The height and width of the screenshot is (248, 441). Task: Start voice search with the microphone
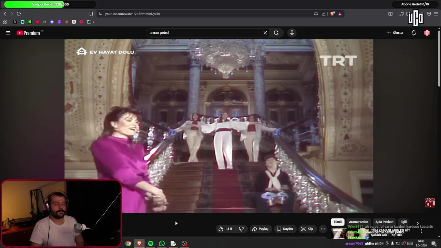click(x=292, y=33)
